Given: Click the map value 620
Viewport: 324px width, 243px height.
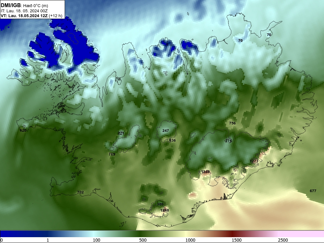Looking at the screenshot, I should [x=23, y=130].
